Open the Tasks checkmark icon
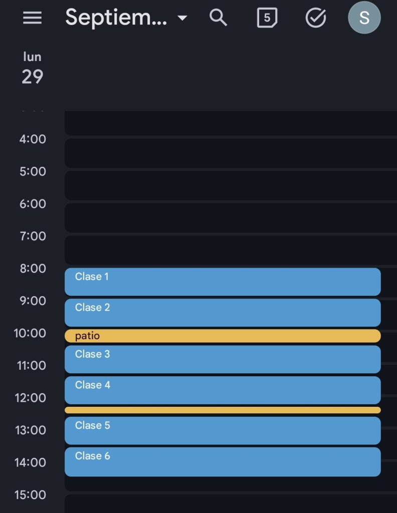Screen dimensions: 397x513 click(316, 18)
